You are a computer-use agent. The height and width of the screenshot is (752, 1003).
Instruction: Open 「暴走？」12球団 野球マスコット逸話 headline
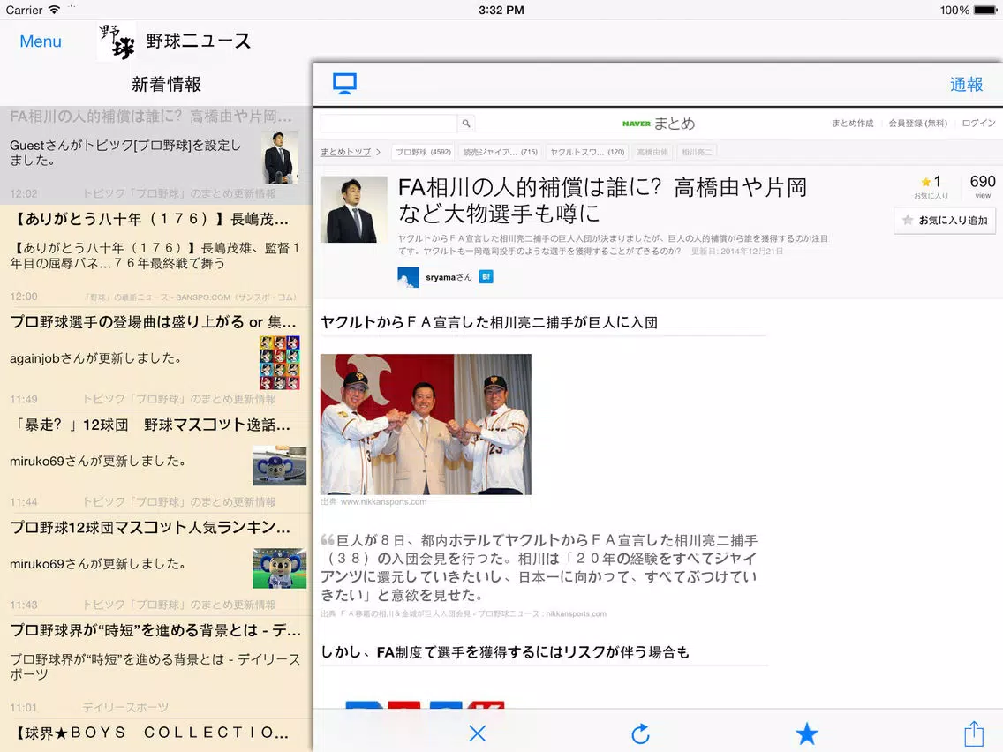coord(151,425)
